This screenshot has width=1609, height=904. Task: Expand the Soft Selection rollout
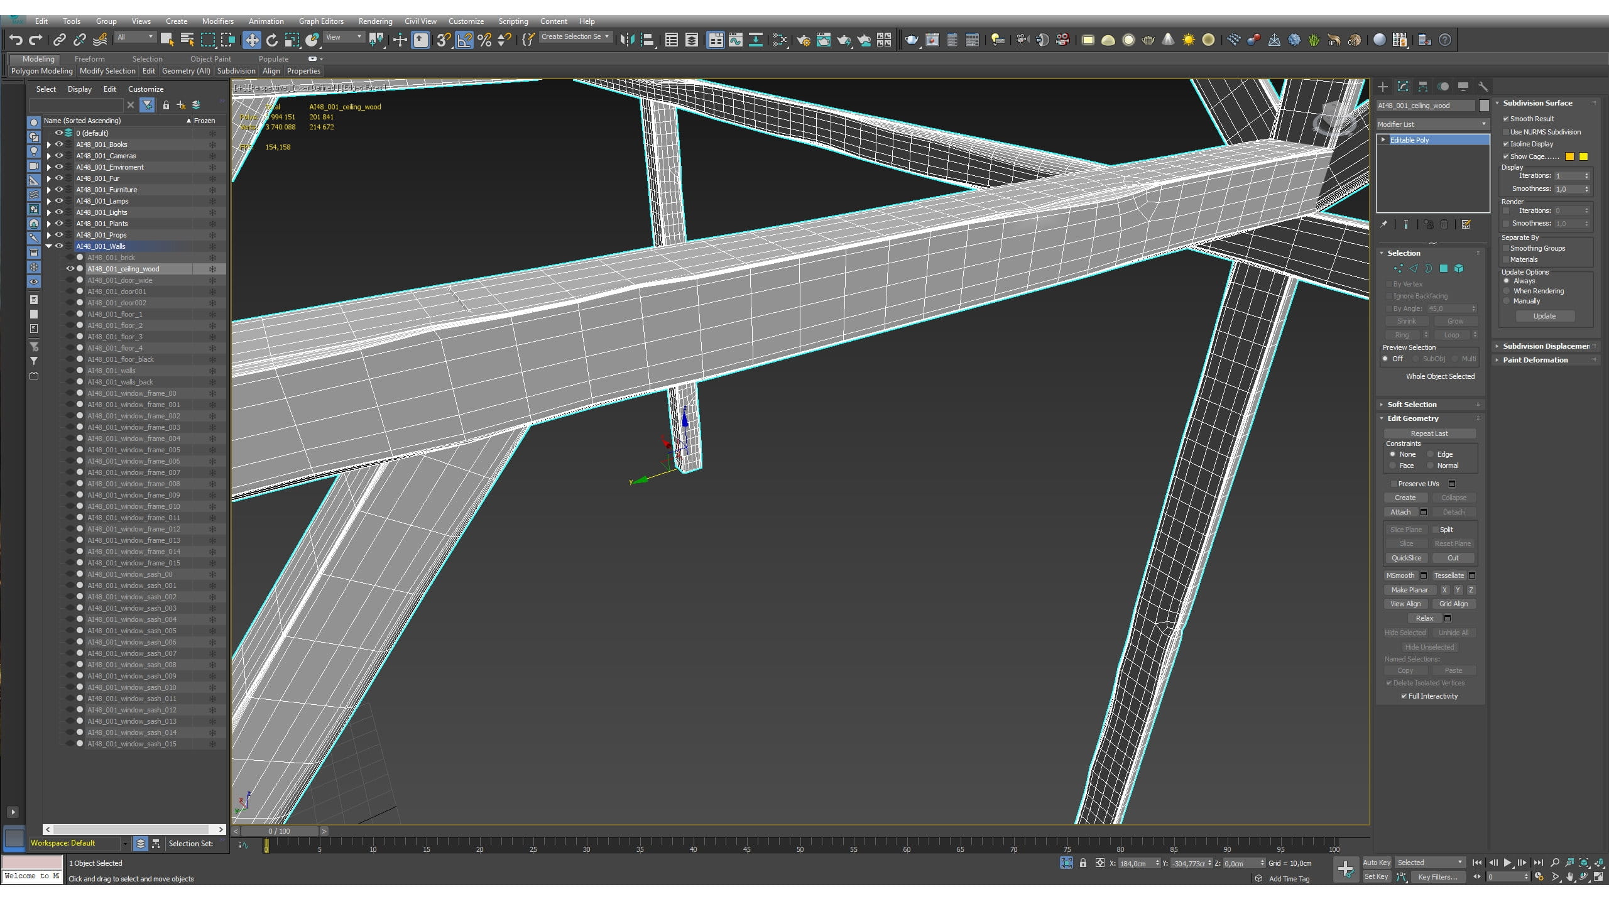(1412, 405)
